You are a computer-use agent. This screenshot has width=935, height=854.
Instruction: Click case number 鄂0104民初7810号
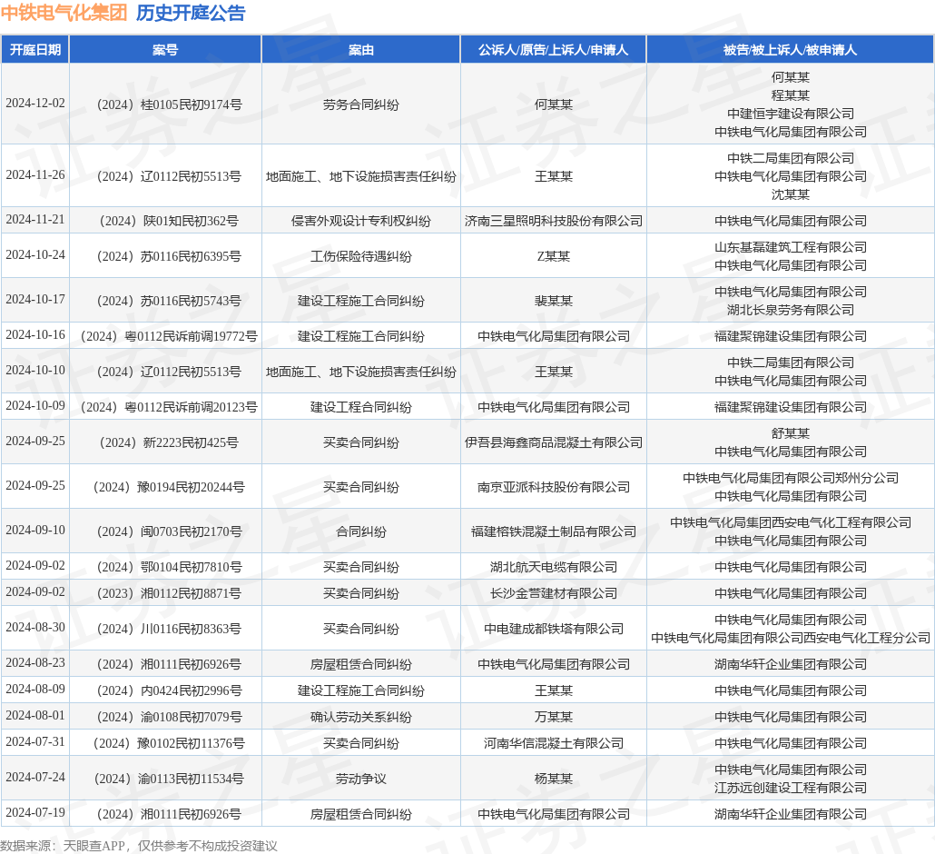(170, 567)
